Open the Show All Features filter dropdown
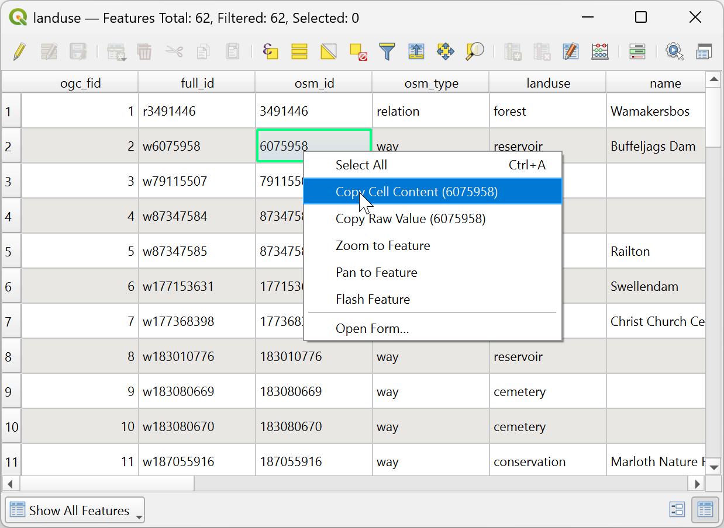The image size is (724, 528). (75, 510)
